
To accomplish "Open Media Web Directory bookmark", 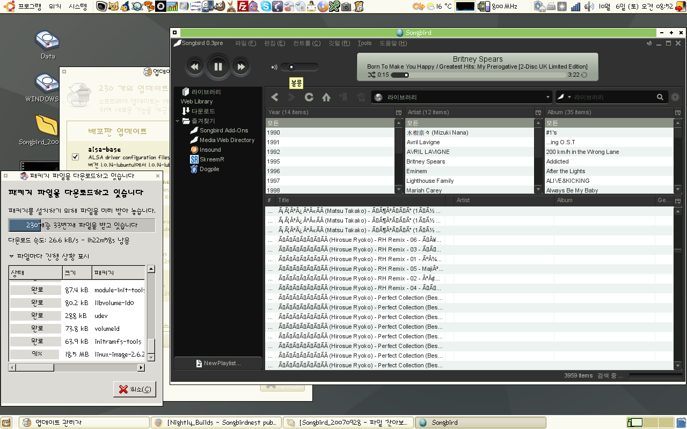I will (227, 140).
